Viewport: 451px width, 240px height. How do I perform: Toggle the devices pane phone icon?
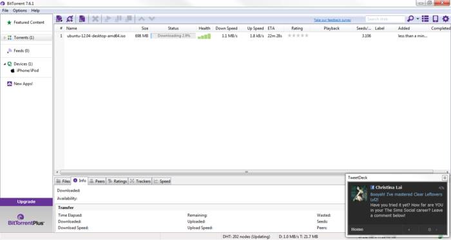tap(436, 19)
